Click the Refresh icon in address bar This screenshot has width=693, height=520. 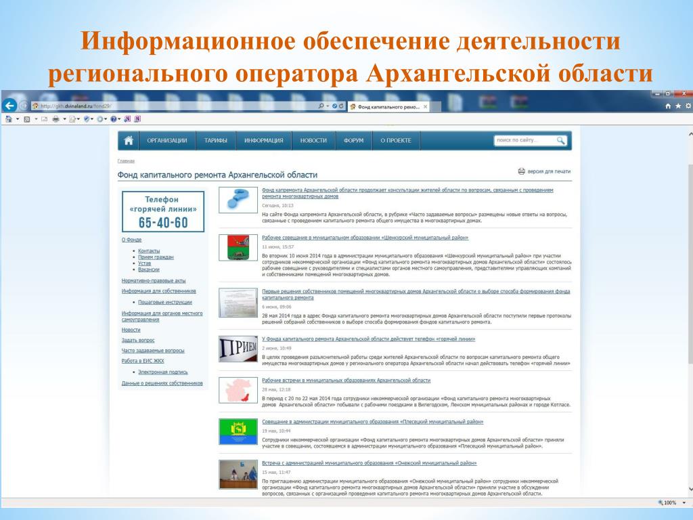[x=341, y=106]
